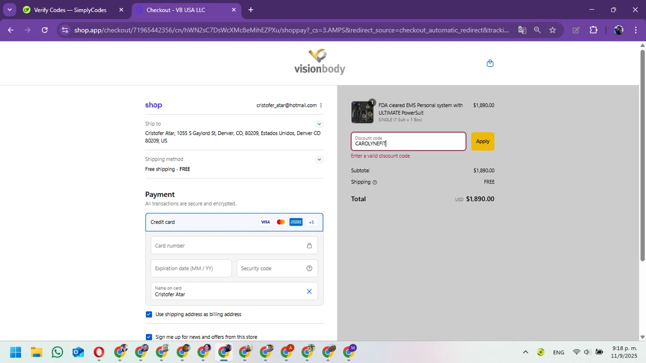Click the Name on card field
This screenshot has width=646, height=363.
(234, 292)
